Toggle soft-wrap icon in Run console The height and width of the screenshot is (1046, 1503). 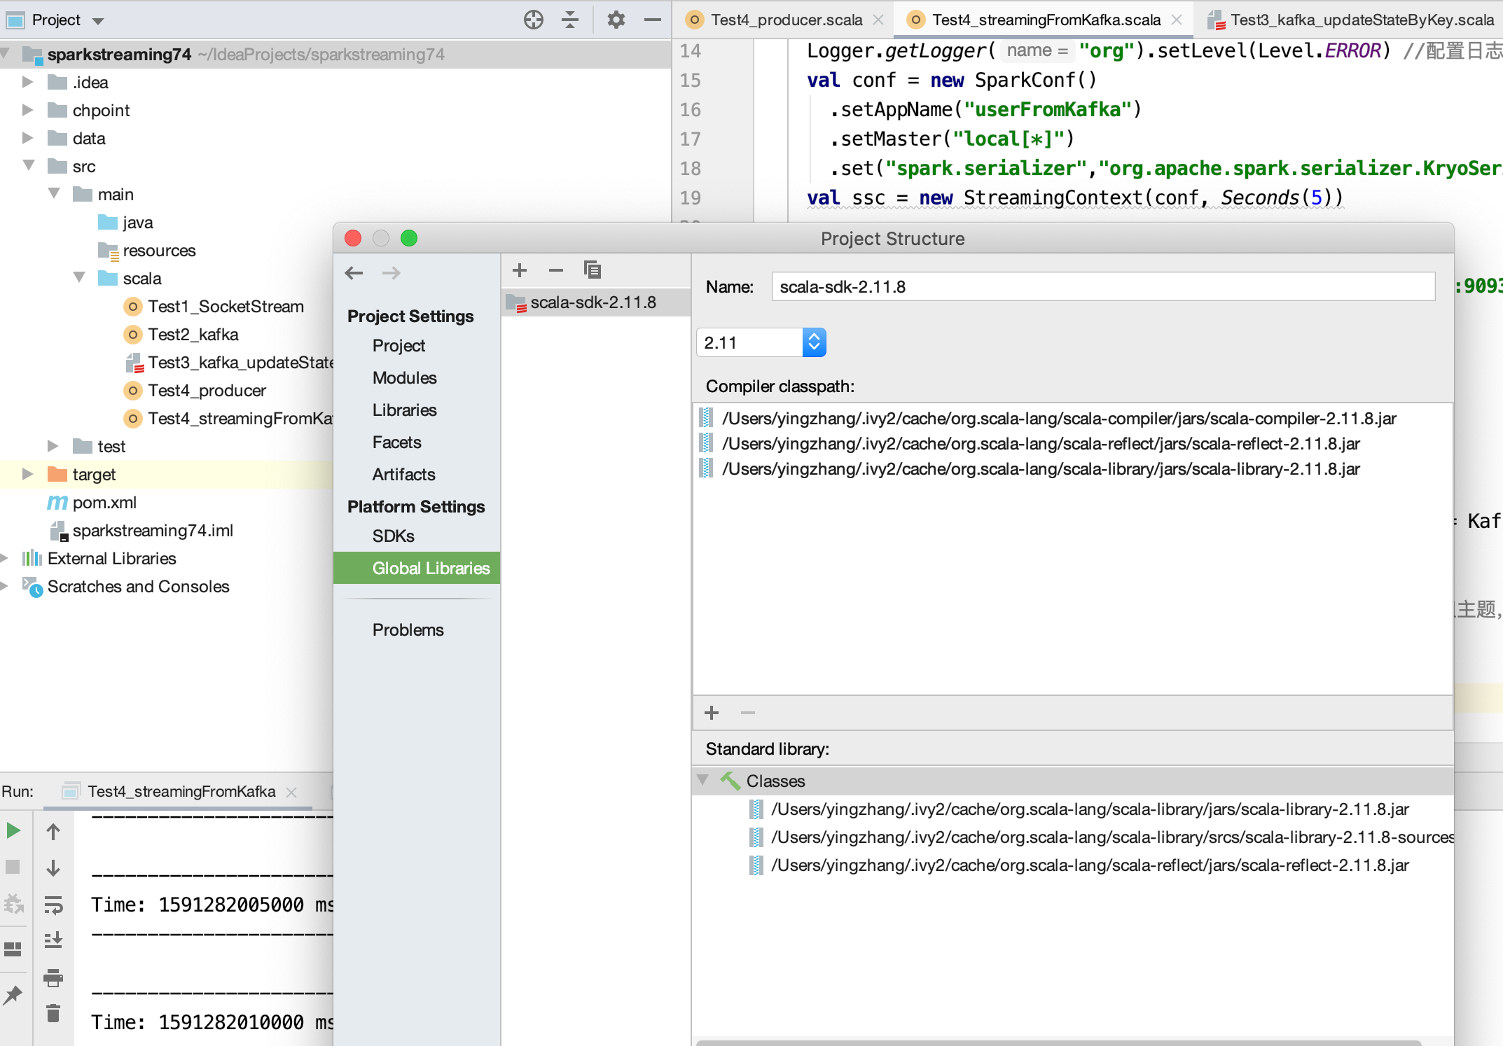click(x=53, y=905)
